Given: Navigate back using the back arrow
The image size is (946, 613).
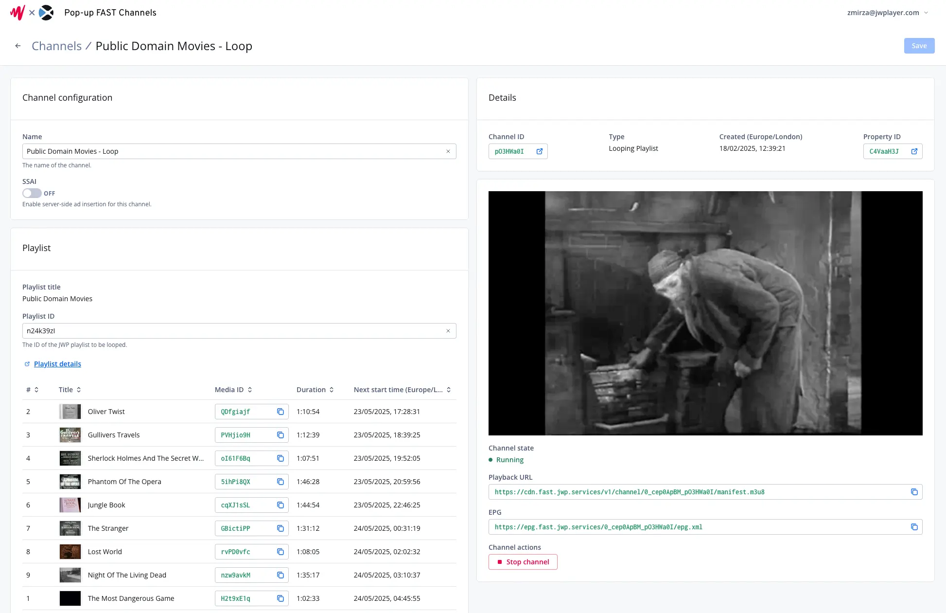Looking at the screenshot, I should (18, 45).
